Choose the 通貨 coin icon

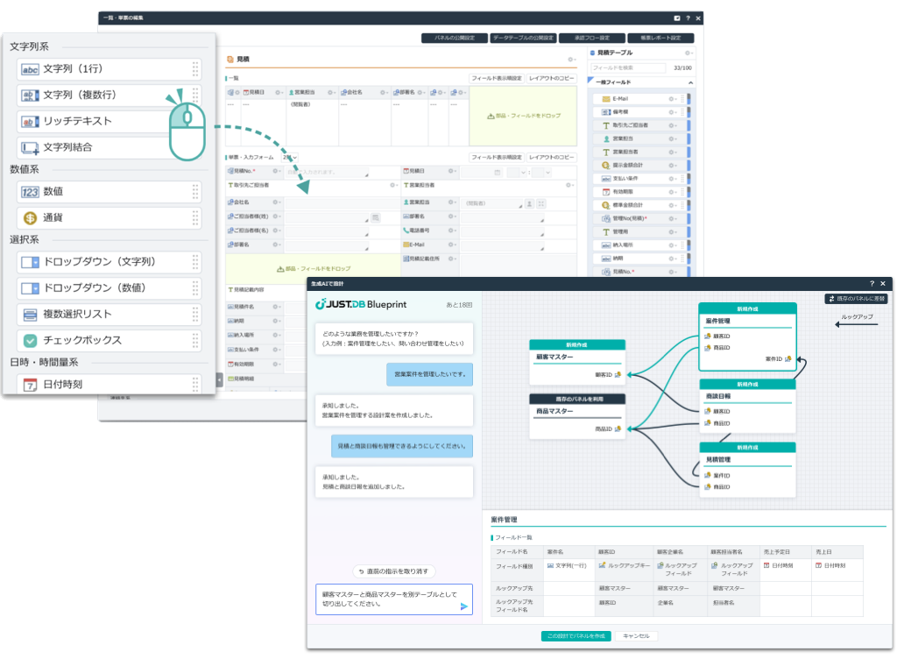point(30,217)
